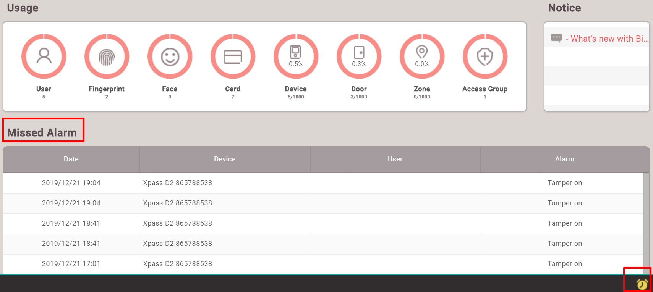Select the first 2019/12/21 19:04 alarm row

(x=71, y=183)
